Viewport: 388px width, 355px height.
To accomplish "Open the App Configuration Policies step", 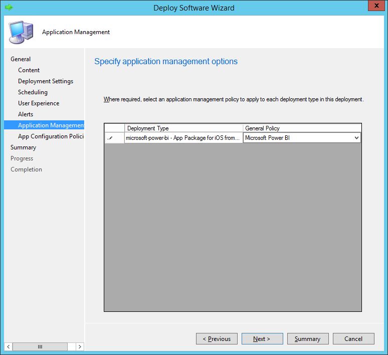I will coord(51,136).
